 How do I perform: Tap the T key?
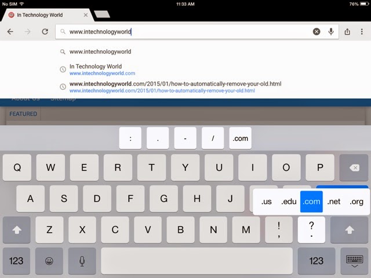pyautogui.click(x=152, y=167)
